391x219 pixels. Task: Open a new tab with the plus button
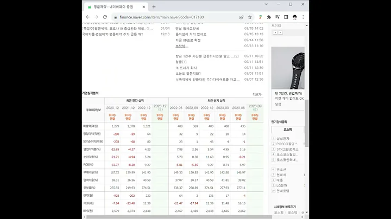click(x=154, y=7)
